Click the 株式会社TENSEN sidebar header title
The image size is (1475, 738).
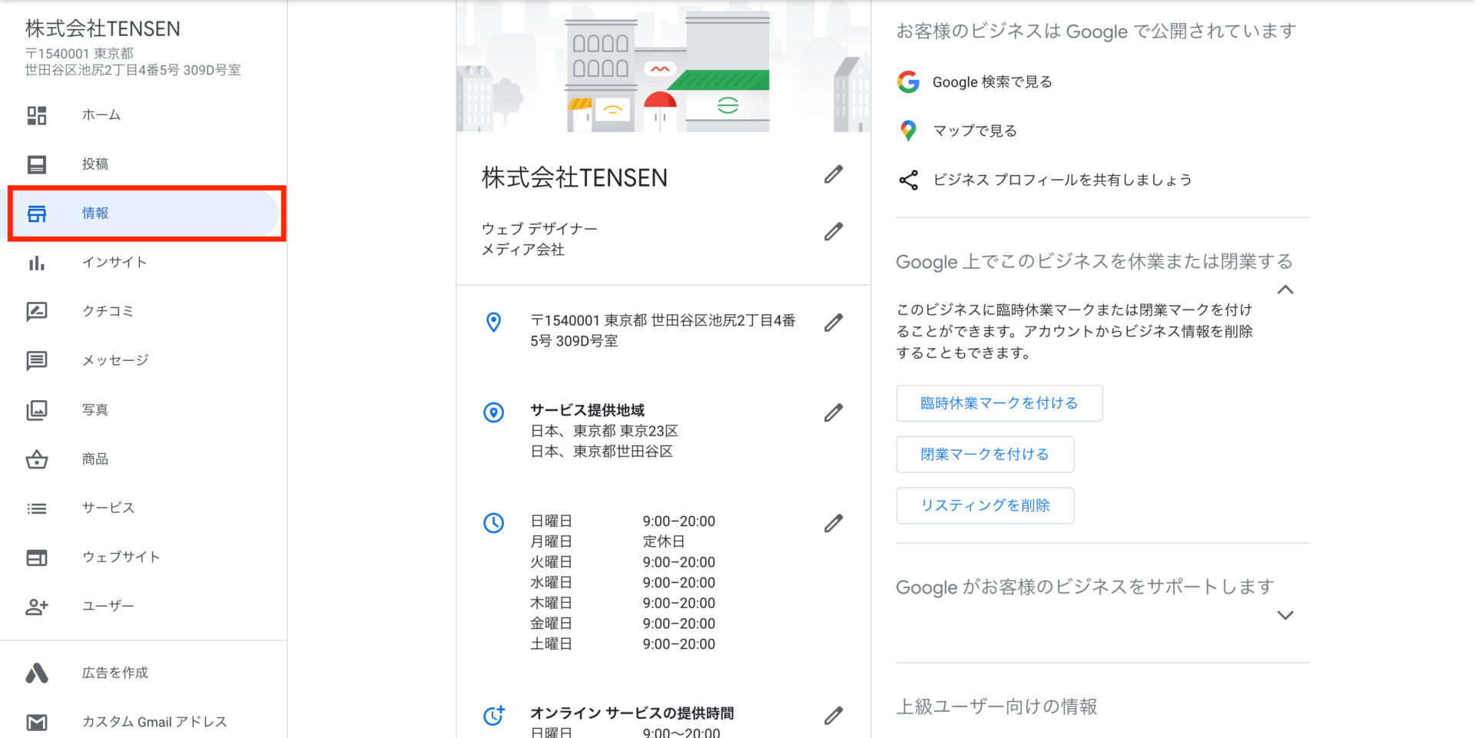coord(103,29)
